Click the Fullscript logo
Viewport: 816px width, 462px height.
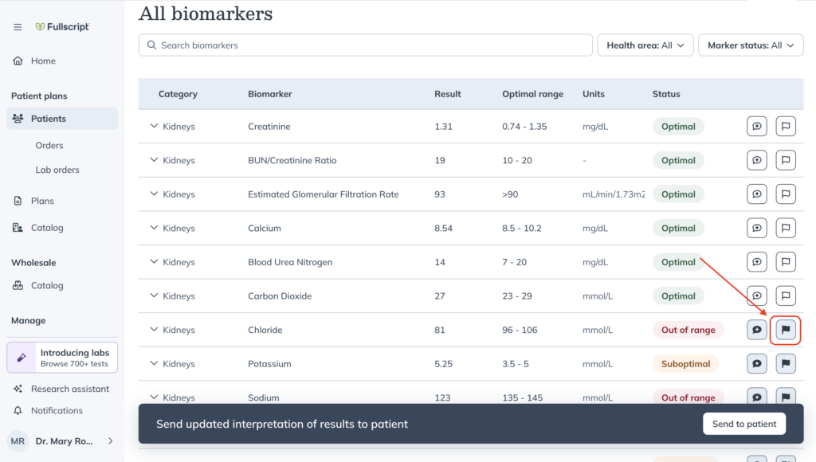62,26
